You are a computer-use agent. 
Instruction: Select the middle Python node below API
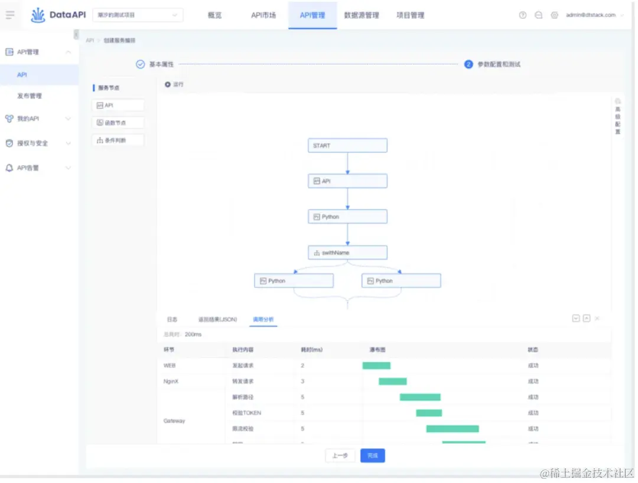(347, 217)
